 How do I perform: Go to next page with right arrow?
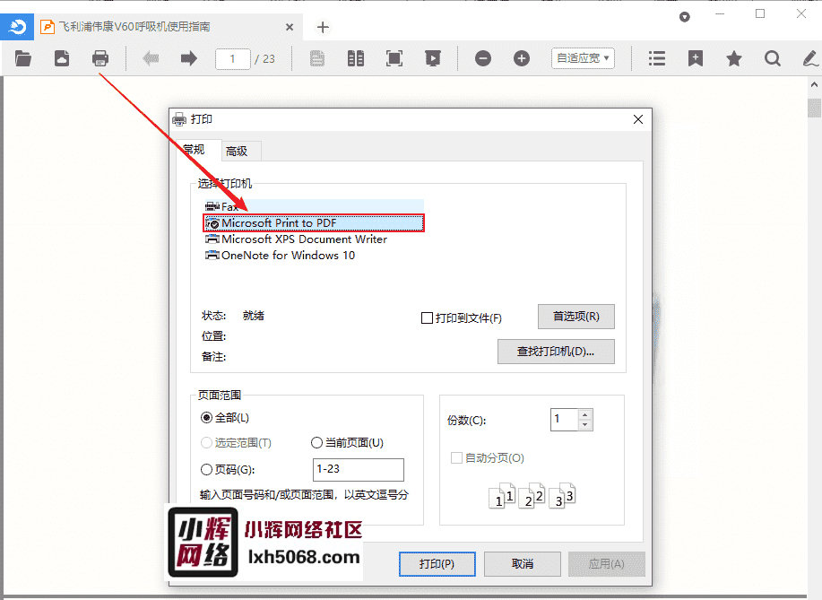[189, 58]
